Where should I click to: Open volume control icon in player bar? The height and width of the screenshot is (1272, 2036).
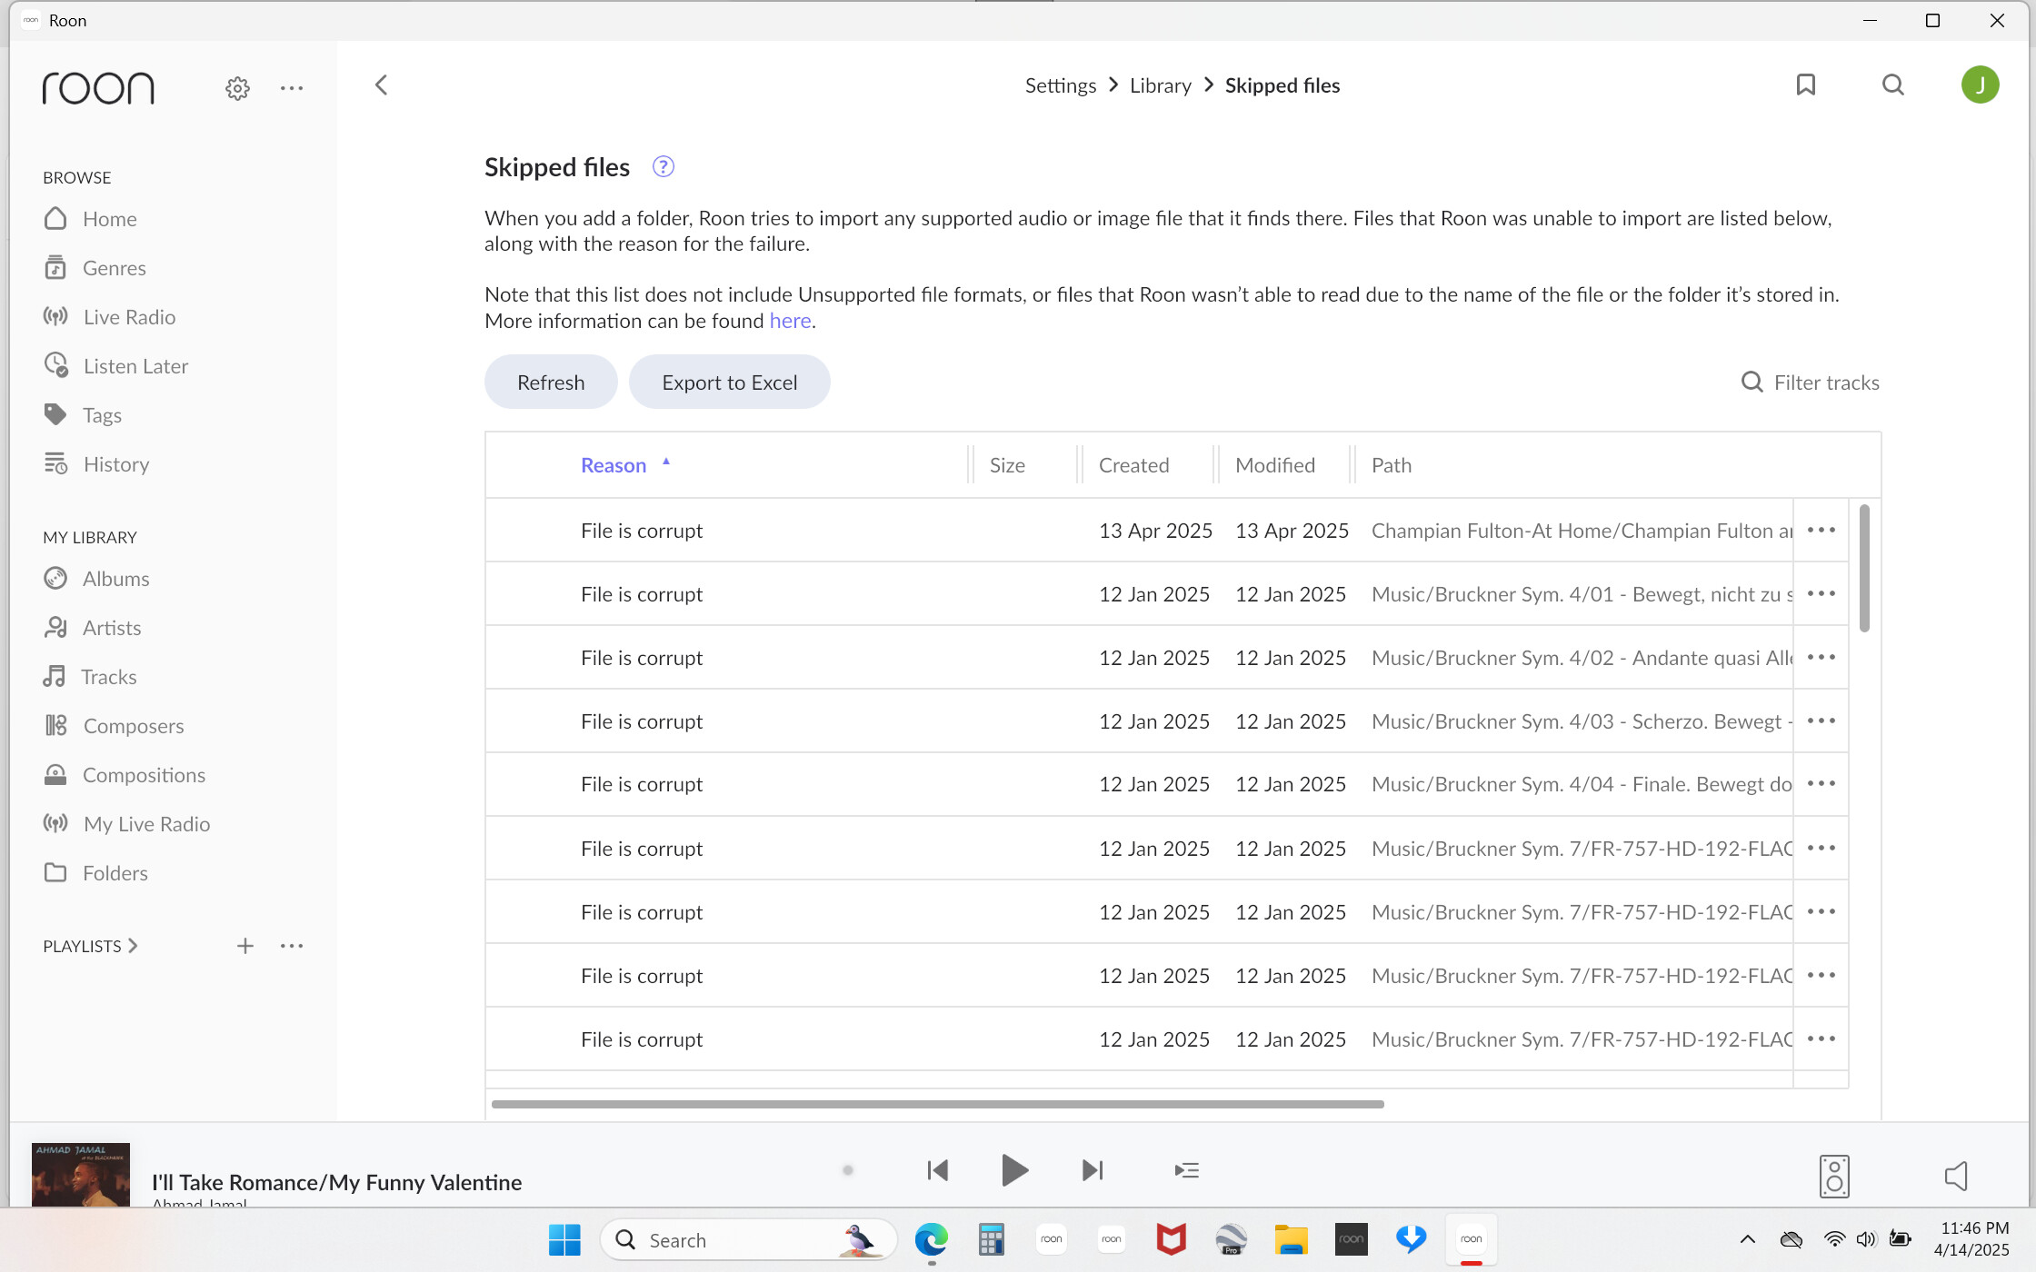(x=1956, y=1176)
